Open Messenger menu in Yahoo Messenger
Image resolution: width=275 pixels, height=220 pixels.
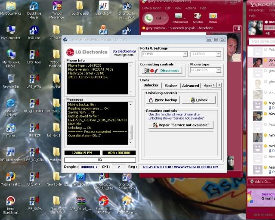click(256, 10)
